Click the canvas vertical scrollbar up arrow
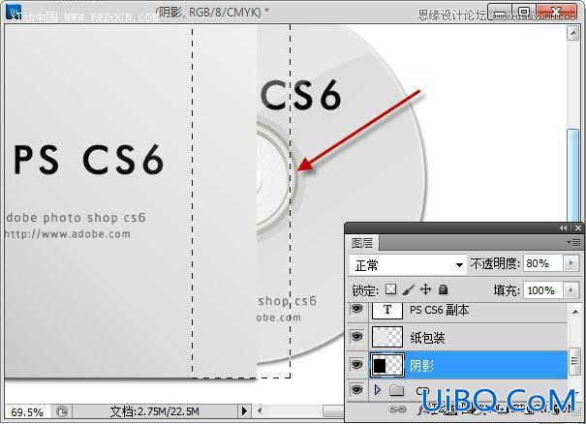Screen dimensions: 586x424 572,33
